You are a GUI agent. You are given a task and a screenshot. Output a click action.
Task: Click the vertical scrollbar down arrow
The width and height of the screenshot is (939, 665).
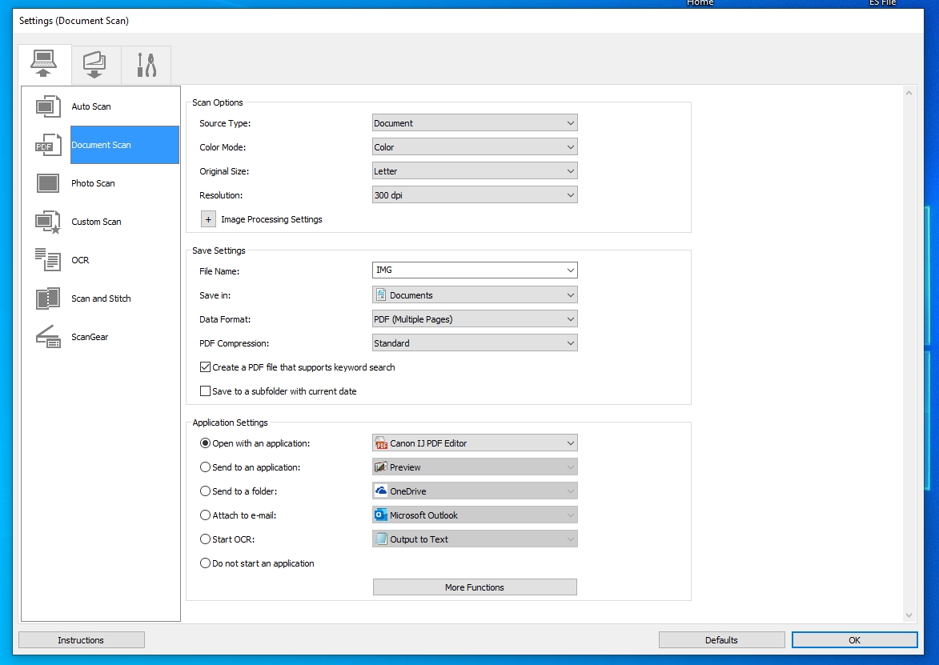tap(909, 615)
